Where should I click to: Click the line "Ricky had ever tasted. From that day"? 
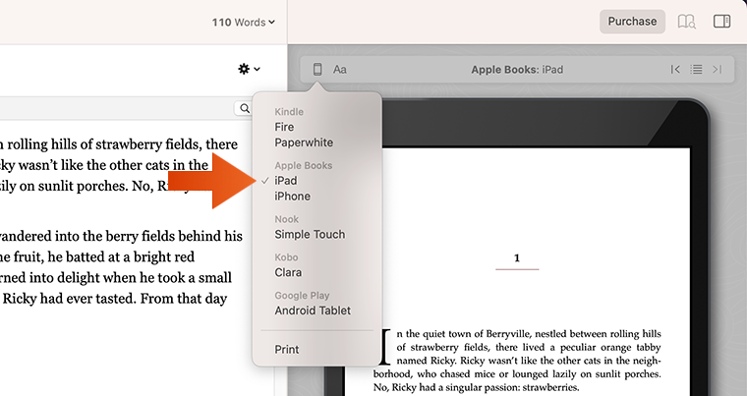(115, 299)
